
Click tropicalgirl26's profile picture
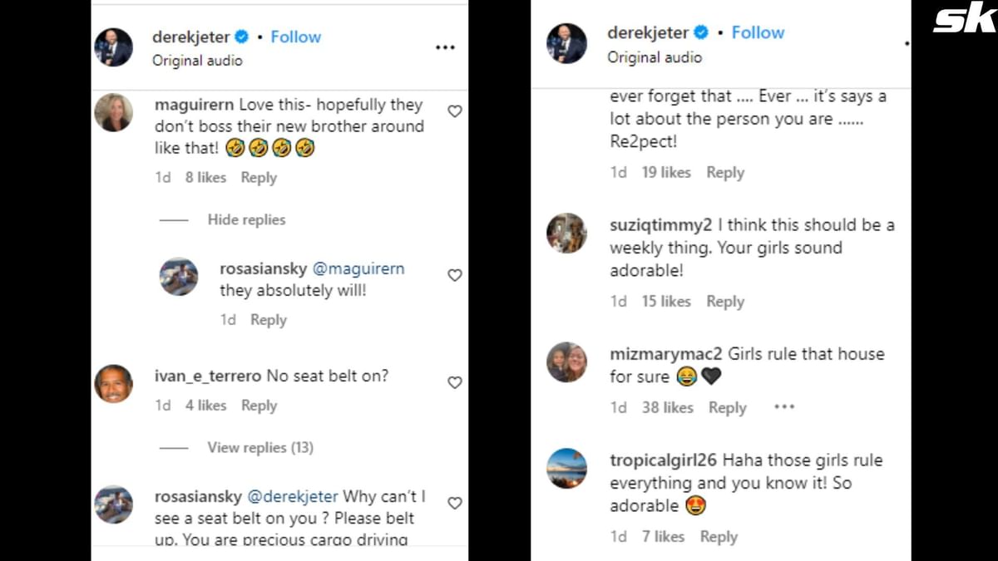(x=567, y=469)
